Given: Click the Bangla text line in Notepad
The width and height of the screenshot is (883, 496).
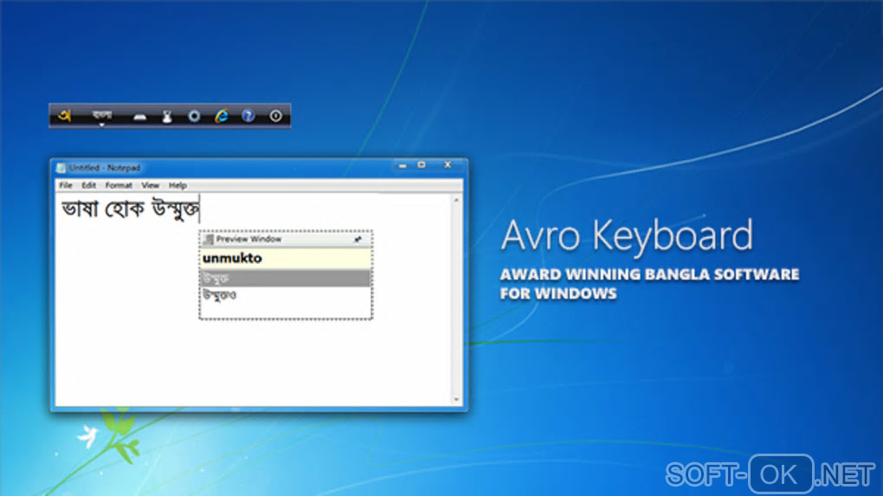Looking at the screenshot, I should pyautogui.click(x=130, y=209).
